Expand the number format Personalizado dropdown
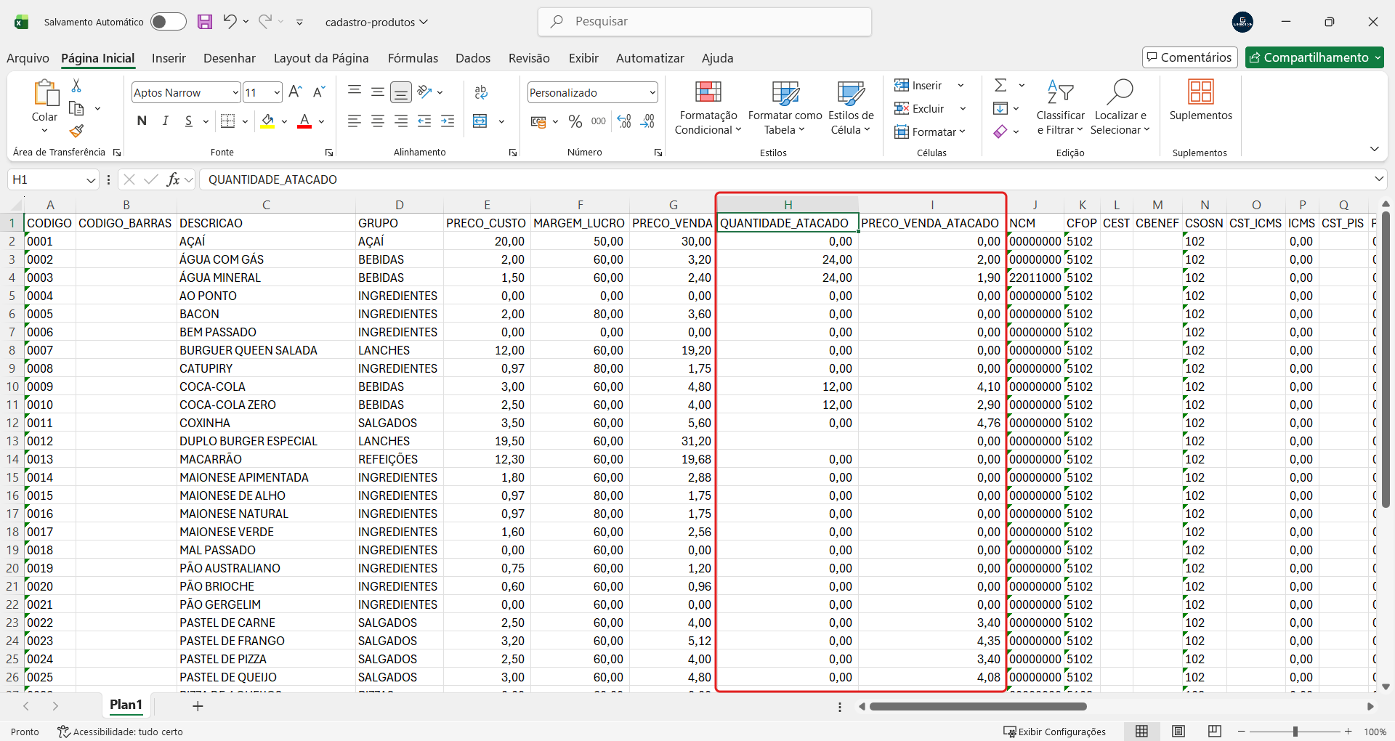 pos(652,93)
